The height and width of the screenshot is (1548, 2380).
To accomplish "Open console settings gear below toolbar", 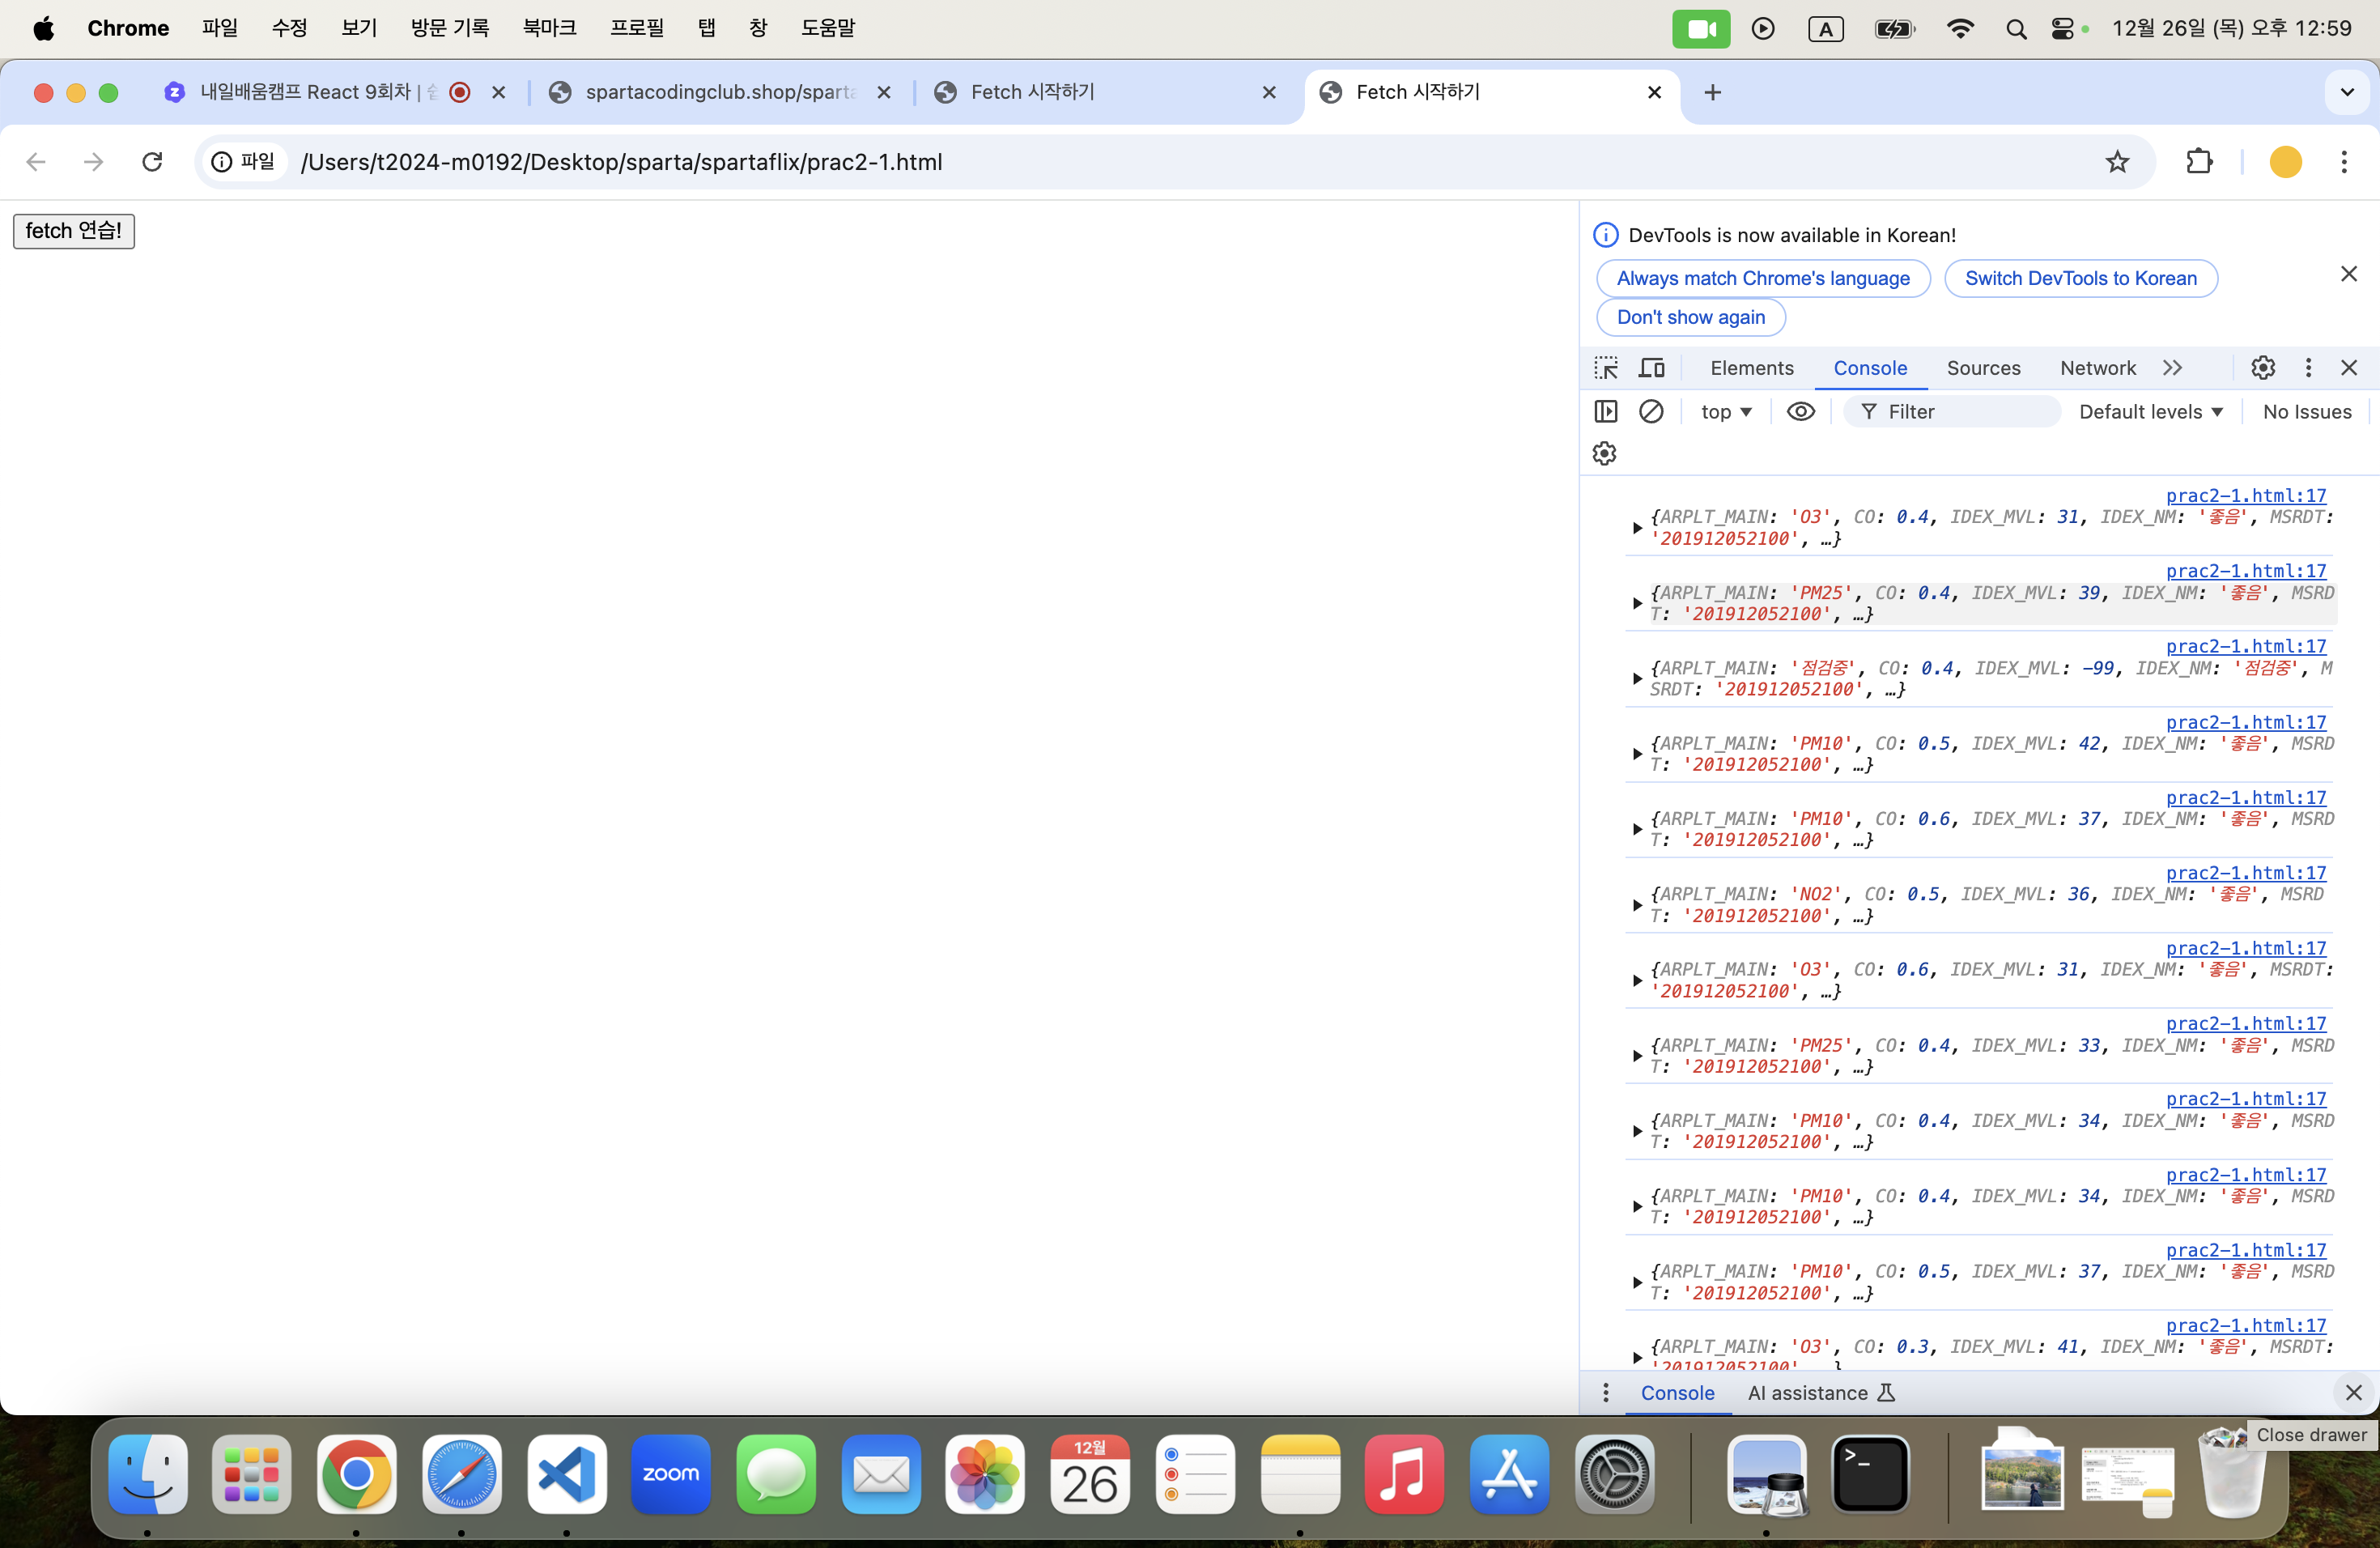I will (x=1604, y=454).
